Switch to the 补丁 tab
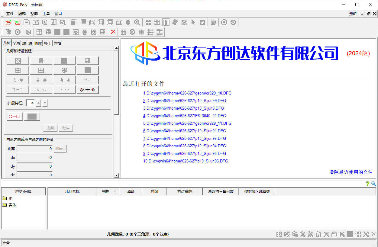 [48, 43]
